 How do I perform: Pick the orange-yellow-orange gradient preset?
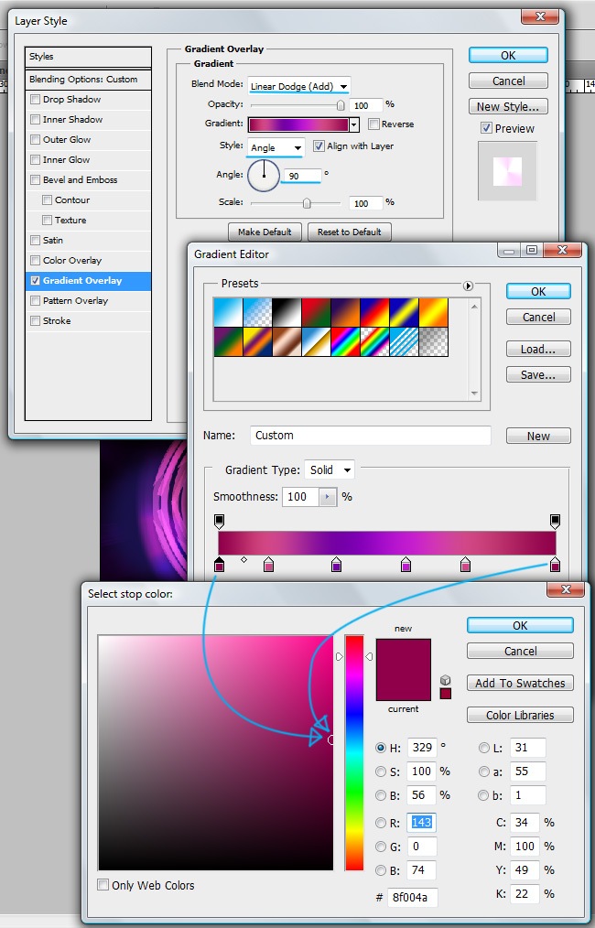coord(433,312)
